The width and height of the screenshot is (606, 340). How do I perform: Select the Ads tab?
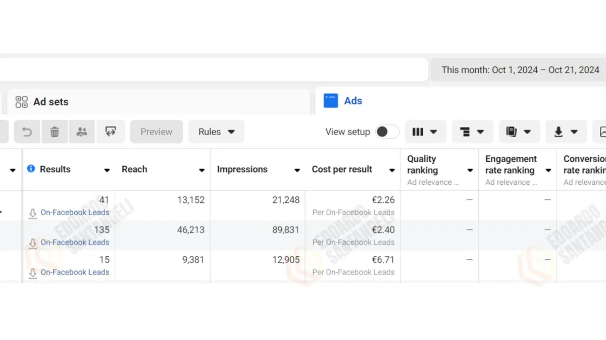[352, 101]
